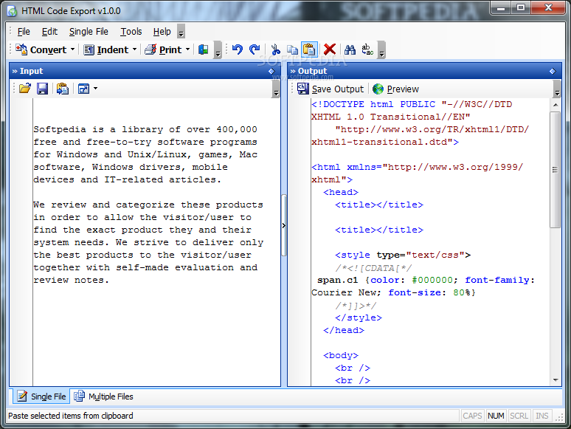Screen dimensions: 571x429
Task: Click the DOCTYPE line in Output
Action: [x=412, y=104]
